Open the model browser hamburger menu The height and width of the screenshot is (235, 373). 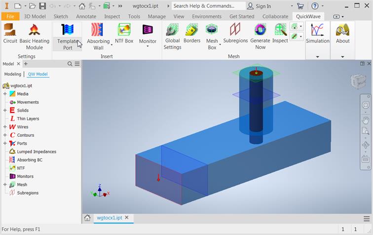(x=77, y=64)
